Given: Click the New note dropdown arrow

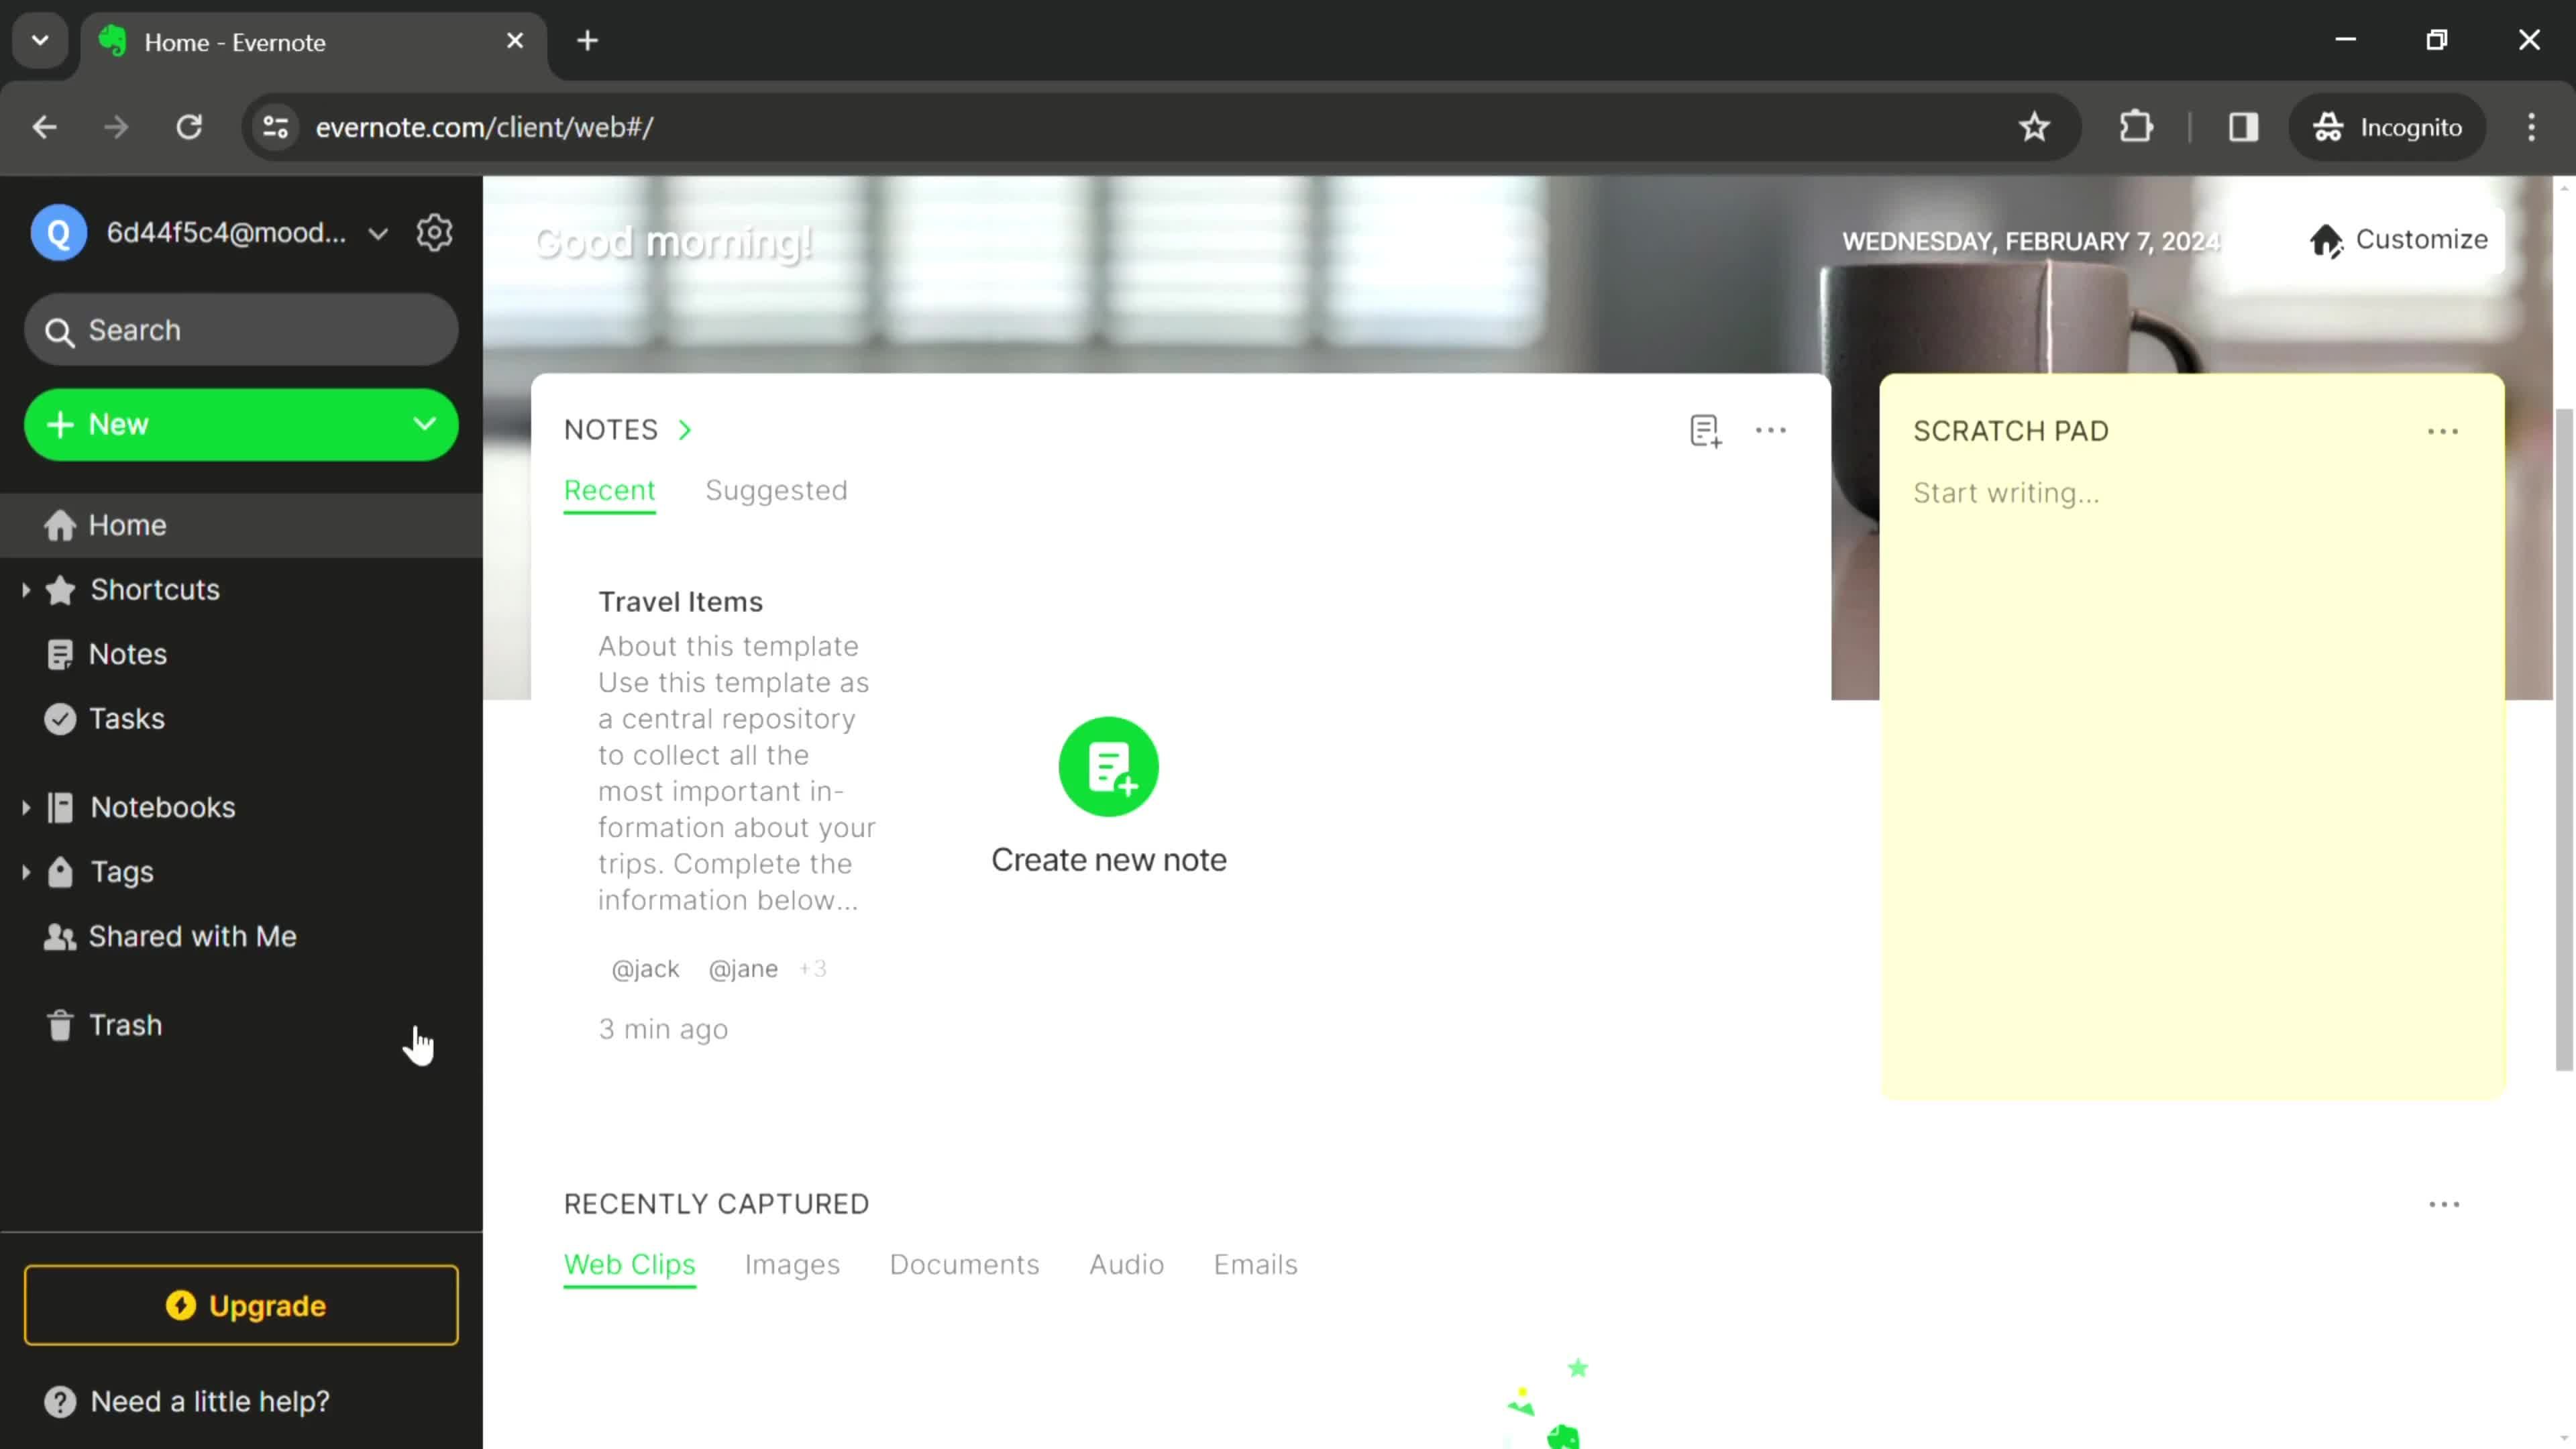Looking at the screenshot, I should pos(425,423).
